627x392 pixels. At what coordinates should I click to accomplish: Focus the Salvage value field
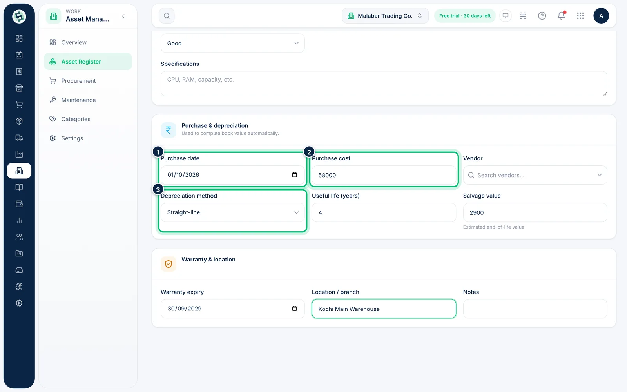click(535, 212)
